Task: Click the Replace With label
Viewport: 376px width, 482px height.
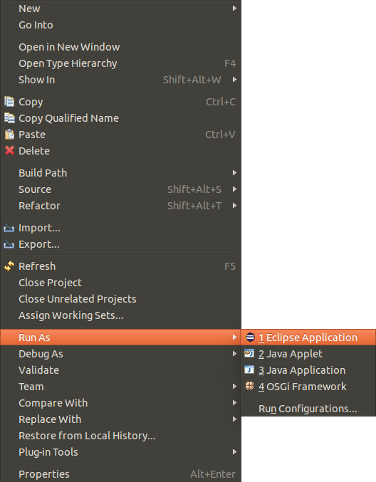Action: (x=50, y=419)
